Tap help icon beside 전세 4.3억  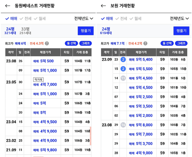(47, 43)
